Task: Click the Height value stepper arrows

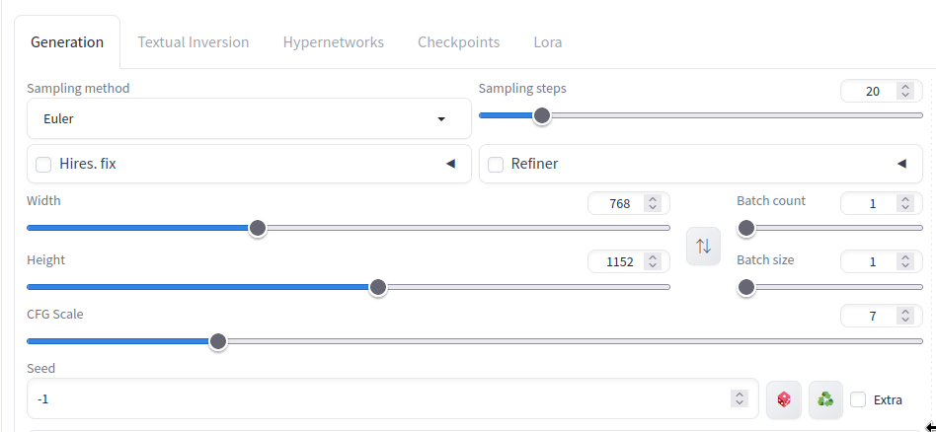Action: click(652, 261)
